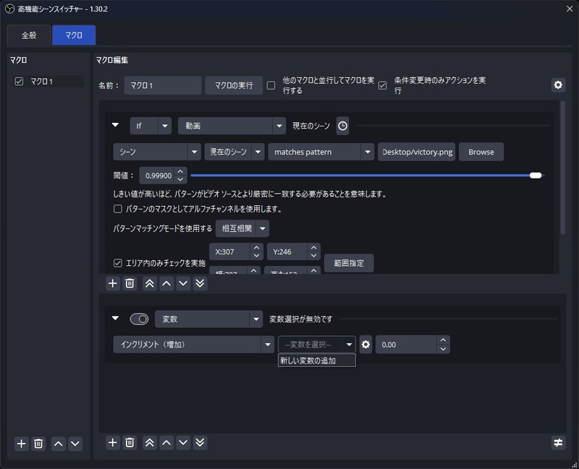Open the matches pattern dropdown
Image resolution: width=579 pixels, height=469 pixels.
point(321,152)
